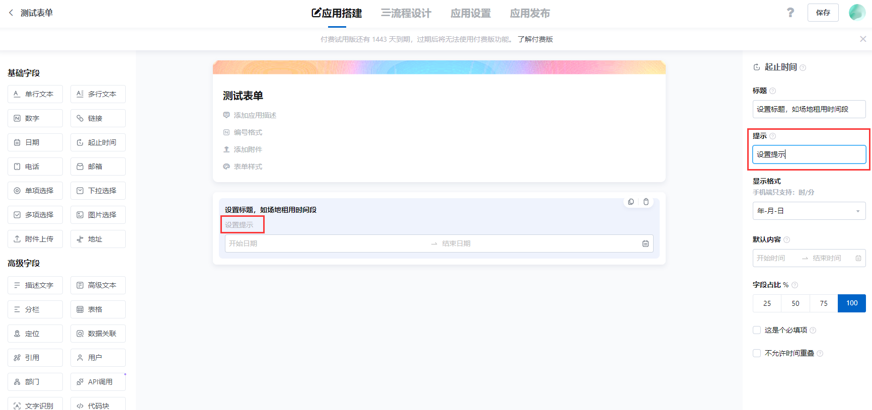872x410 pixels.
Task: Open the 显示格式 年-月-日 dropdown
Action: (809, 211)
